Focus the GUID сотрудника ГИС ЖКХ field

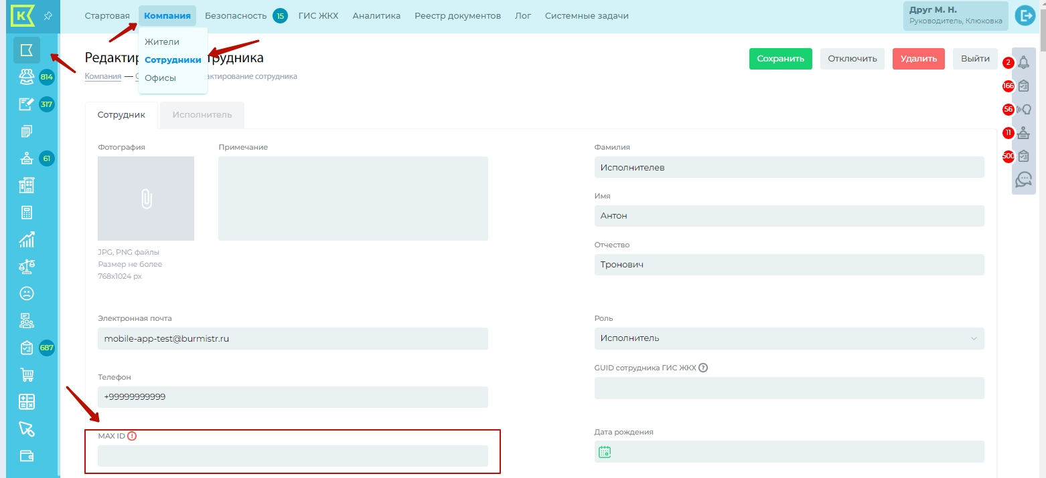tap(790, 388)
